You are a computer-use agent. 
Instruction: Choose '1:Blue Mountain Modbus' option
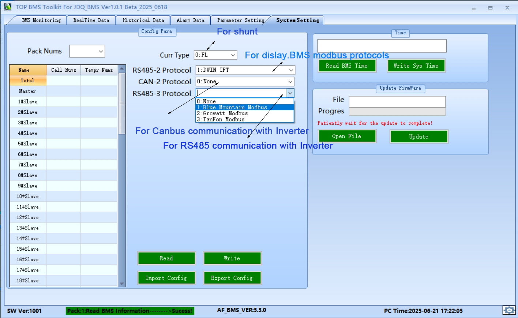tap(245, 107)
